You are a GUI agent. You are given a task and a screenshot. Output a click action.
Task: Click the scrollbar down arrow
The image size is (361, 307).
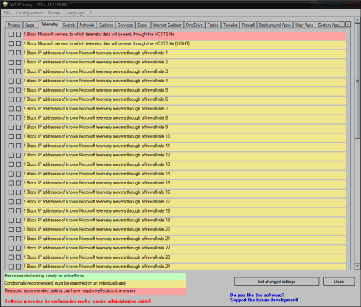[x=357, y=266]
